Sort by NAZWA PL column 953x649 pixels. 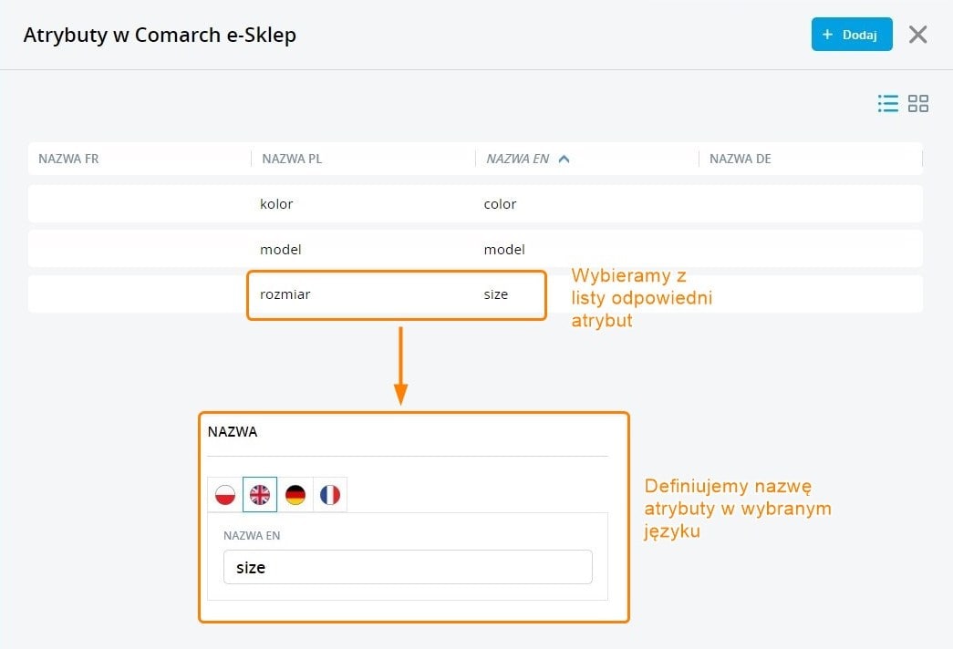tap(292, 159)
